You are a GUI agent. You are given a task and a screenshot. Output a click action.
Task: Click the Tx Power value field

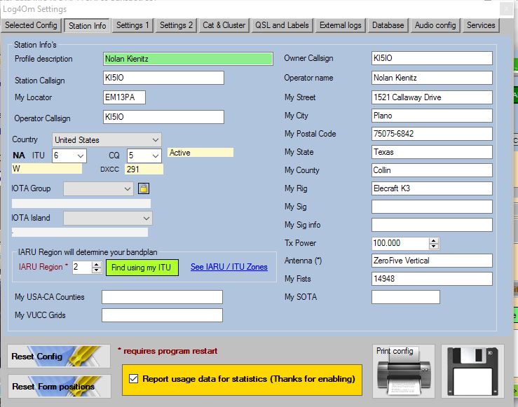(x=400, y=243)
